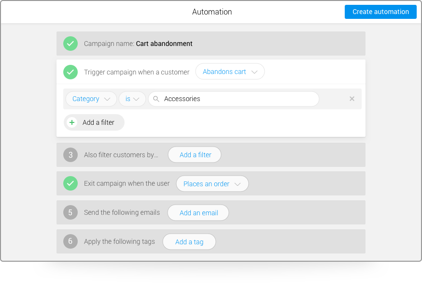Expand the 'is' operator dropdown
The width and height of the screenshot is (422, 283).
pyautogui.click(x=132, y=99)
